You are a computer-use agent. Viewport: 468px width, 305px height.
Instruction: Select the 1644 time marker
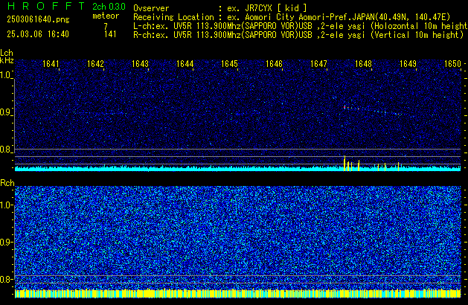click(x=185, y=64)
